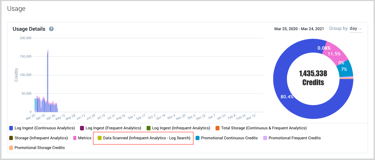Click the Log Ingest (Continuous Analytics) legend swatch
This screenshot has width=375, height=160.
[10, 128]
